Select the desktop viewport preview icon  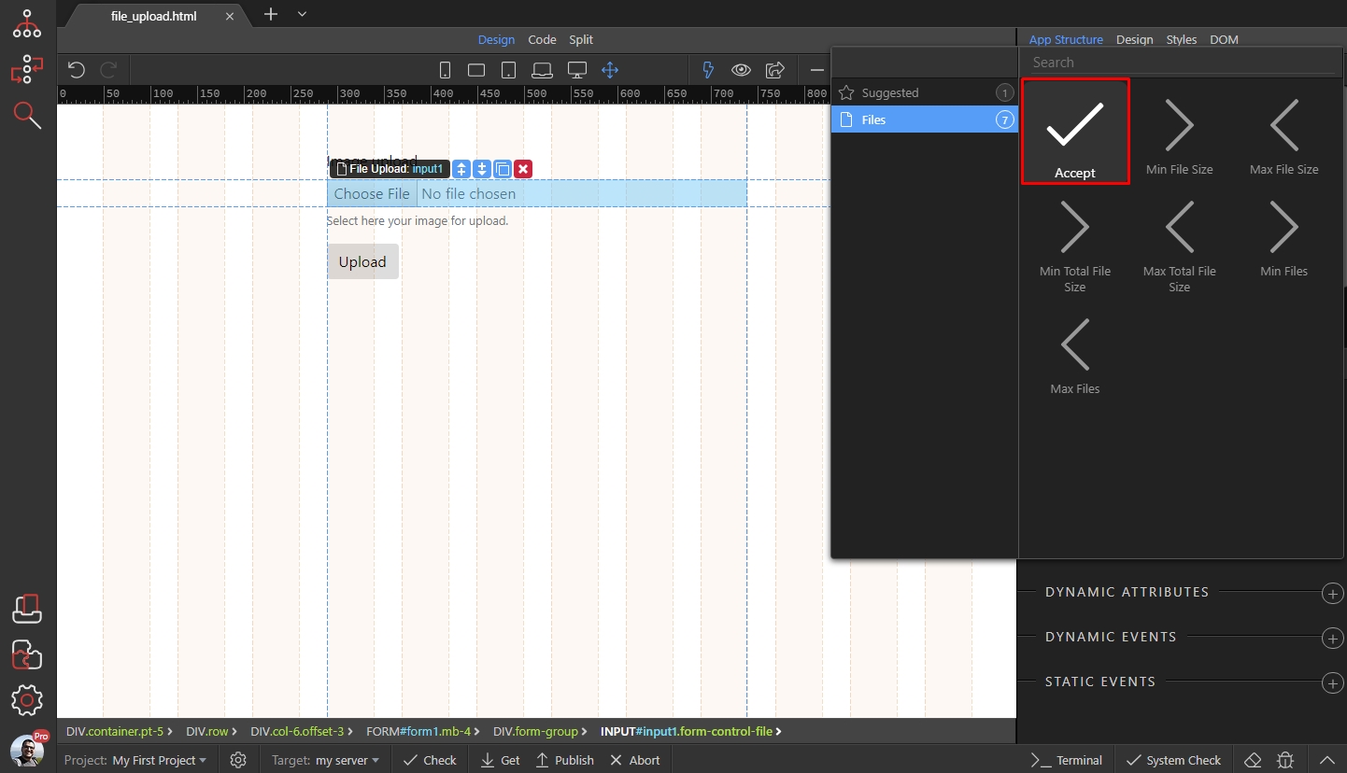tap(576, 69)
